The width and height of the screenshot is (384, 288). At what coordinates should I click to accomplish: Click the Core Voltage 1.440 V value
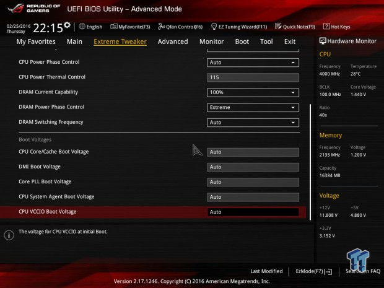coord(358,95)
